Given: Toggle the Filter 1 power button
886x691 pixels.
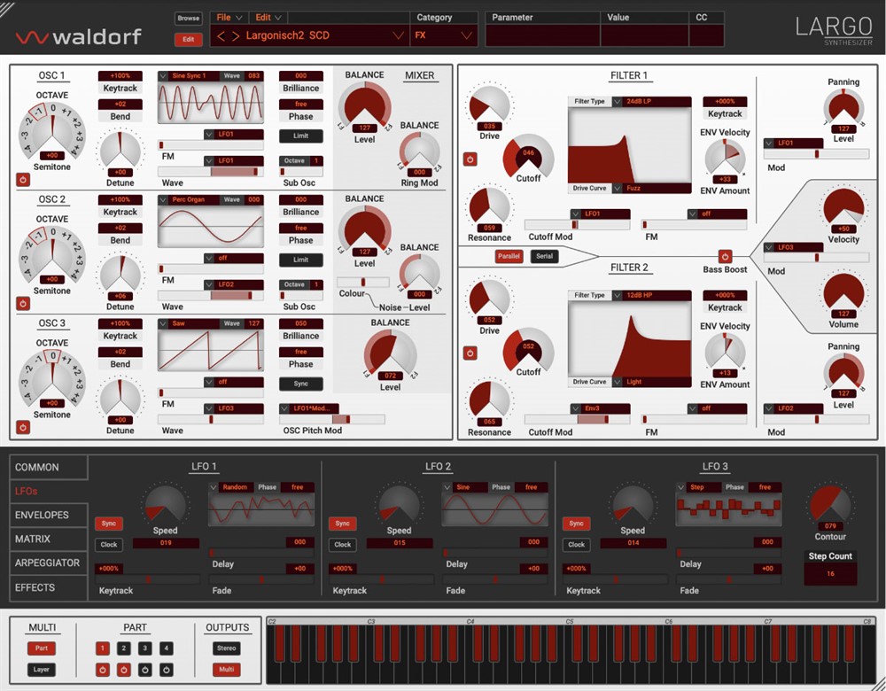Looking at the screenshot, I should tap(470, 159).
